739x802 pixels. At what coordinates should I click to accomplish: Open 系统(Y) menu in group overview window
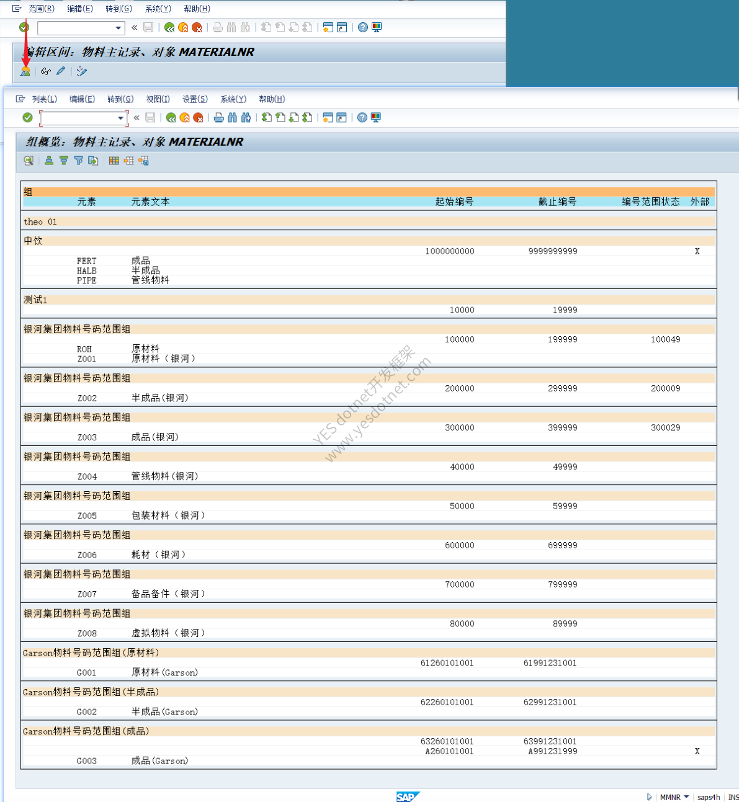pos(233,99)
